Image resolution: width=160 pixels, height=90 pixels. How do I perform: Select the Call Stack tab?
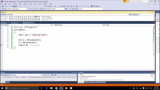click(x=81, y=82)
